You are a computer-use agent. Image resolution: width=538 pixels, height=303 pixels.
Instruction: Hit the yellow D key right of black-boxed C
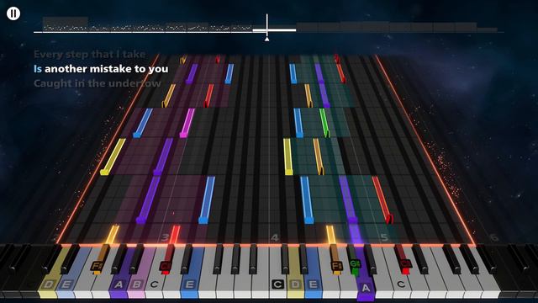pos(295,285)
